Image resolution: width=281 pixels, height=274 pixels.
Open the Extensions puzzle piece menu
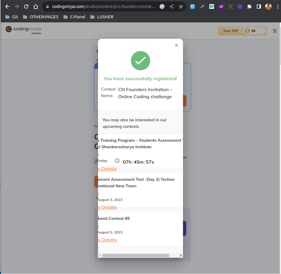click(x=249, y=7)
